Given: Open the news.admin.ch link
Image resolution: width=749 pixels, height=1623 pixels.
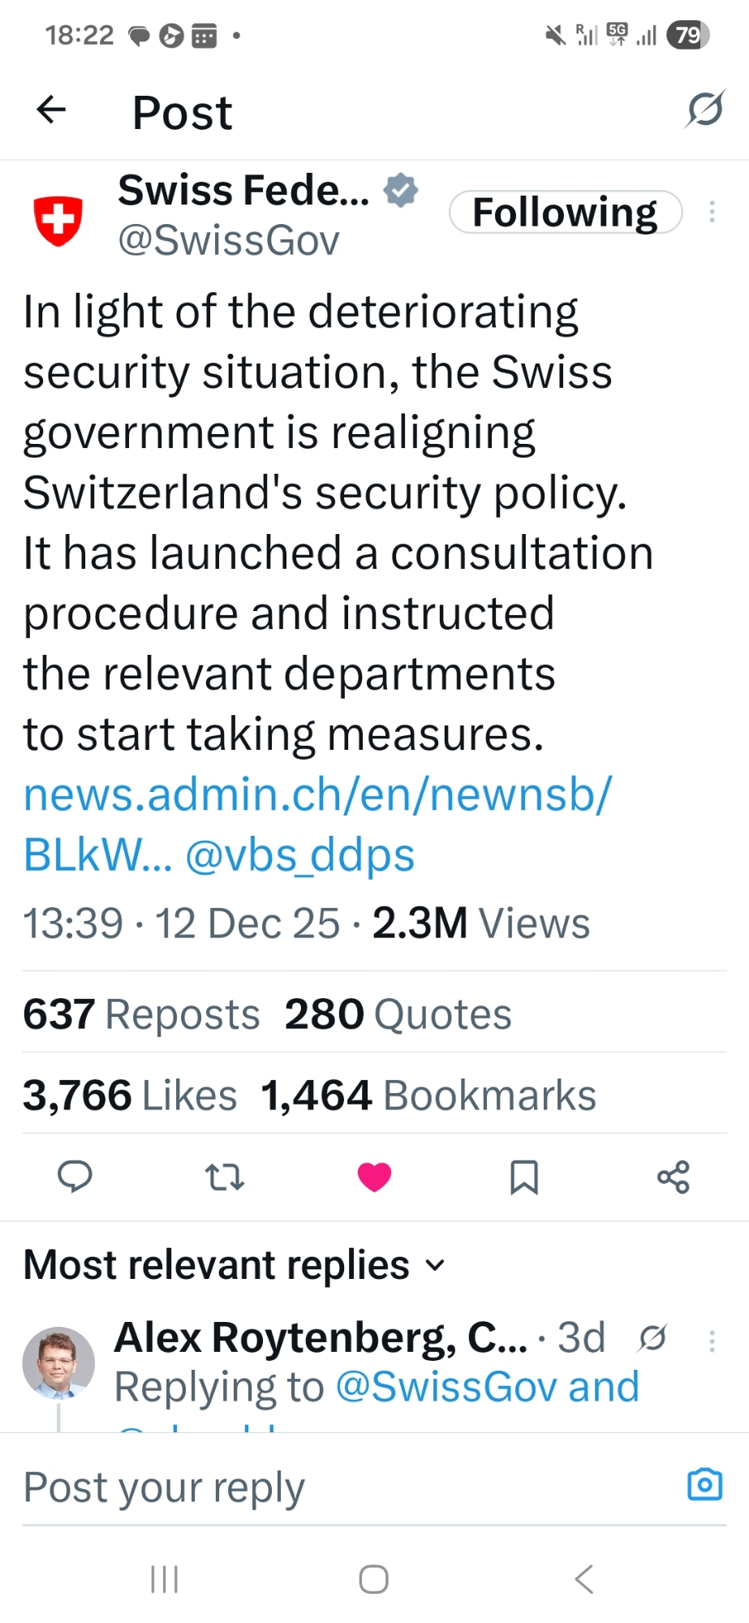Looking at the screenshot, I should pos(317,794).
